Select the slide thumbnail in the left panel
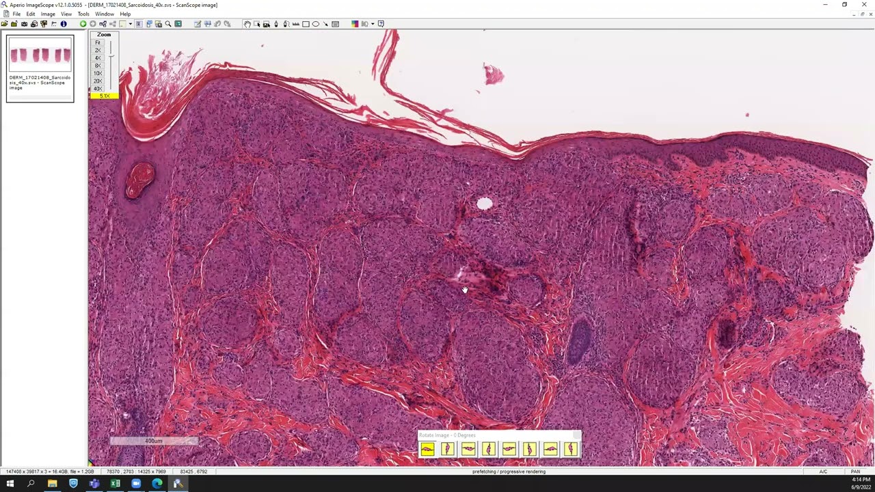Viewport: 875px width, 492px height. pos(40,55)
